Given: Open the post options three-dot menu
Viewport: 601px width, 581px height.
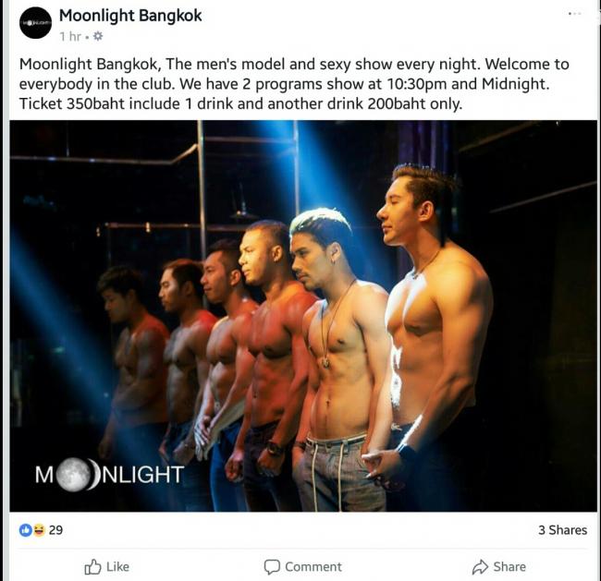Looking at the screenshot, I should coord(574,14).
